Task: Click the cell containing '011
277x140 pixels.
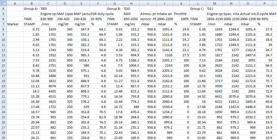Action: 214,9
